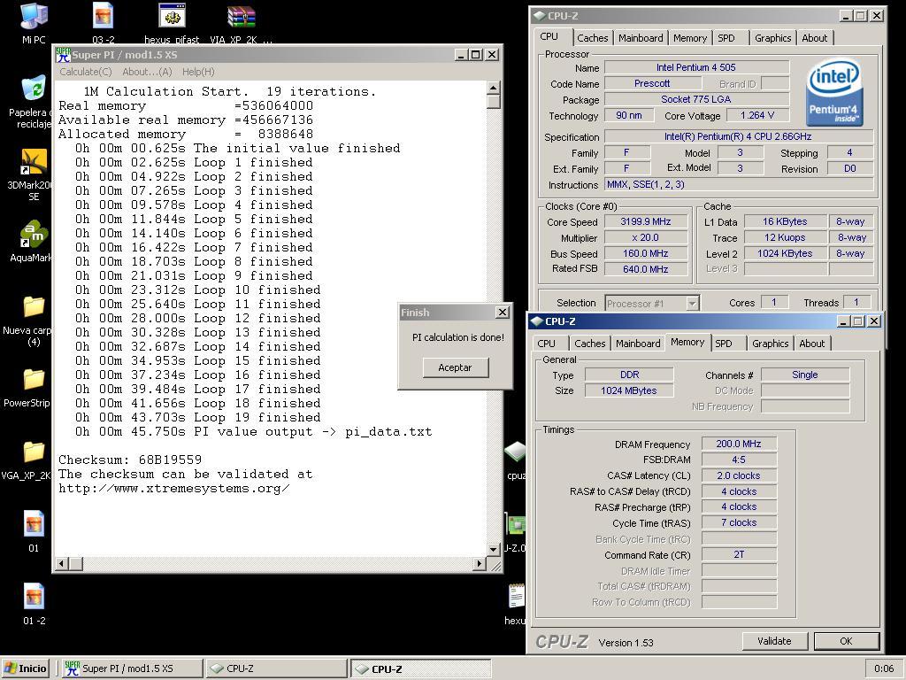Activate the first CPU-Z taskbar button

(276, 668)
